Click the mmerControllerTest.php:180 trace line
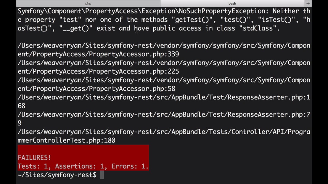This screenshot has height=184, width=328. 67,140
